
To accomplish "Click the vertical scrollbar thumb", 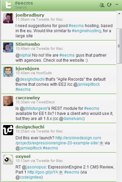I will 119,46.
